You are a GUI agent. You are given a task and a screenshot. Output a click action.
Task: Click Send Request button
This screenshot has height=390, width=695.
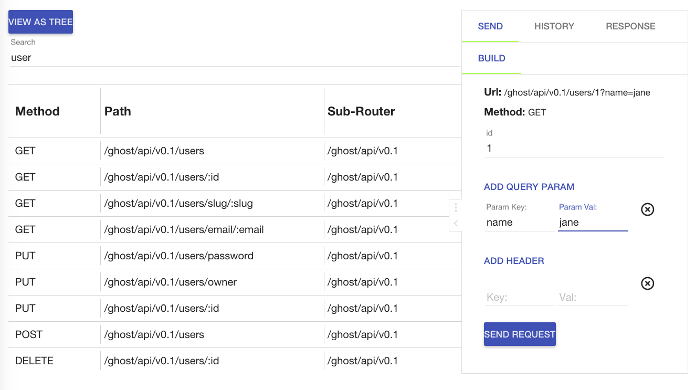(x=520, y=334)
